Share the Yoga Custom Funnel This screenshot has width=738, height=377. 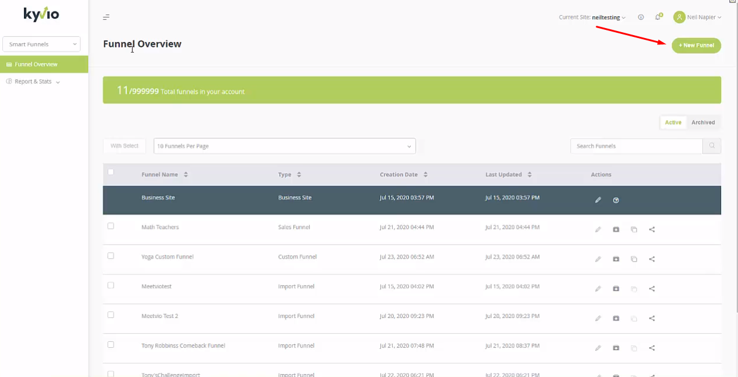tap(652, 259)
